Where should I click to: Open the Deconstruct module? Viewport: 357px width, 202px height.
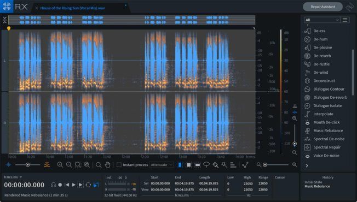pyautogui.click(x=324, y=81)
